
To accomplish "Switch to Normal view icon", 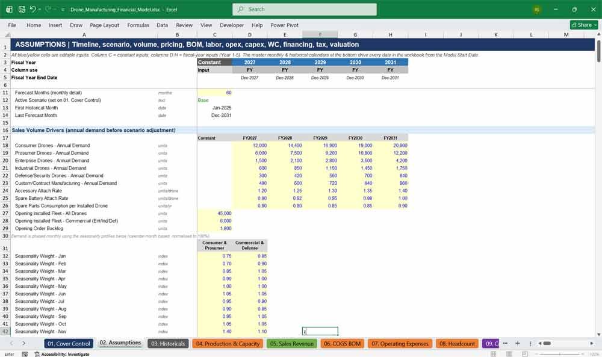I will (494, 353).
